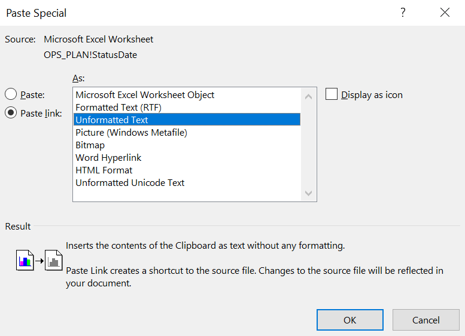Click the Paste Special title bar
Viewport: 465px width, 336px height.
point(180,13)
